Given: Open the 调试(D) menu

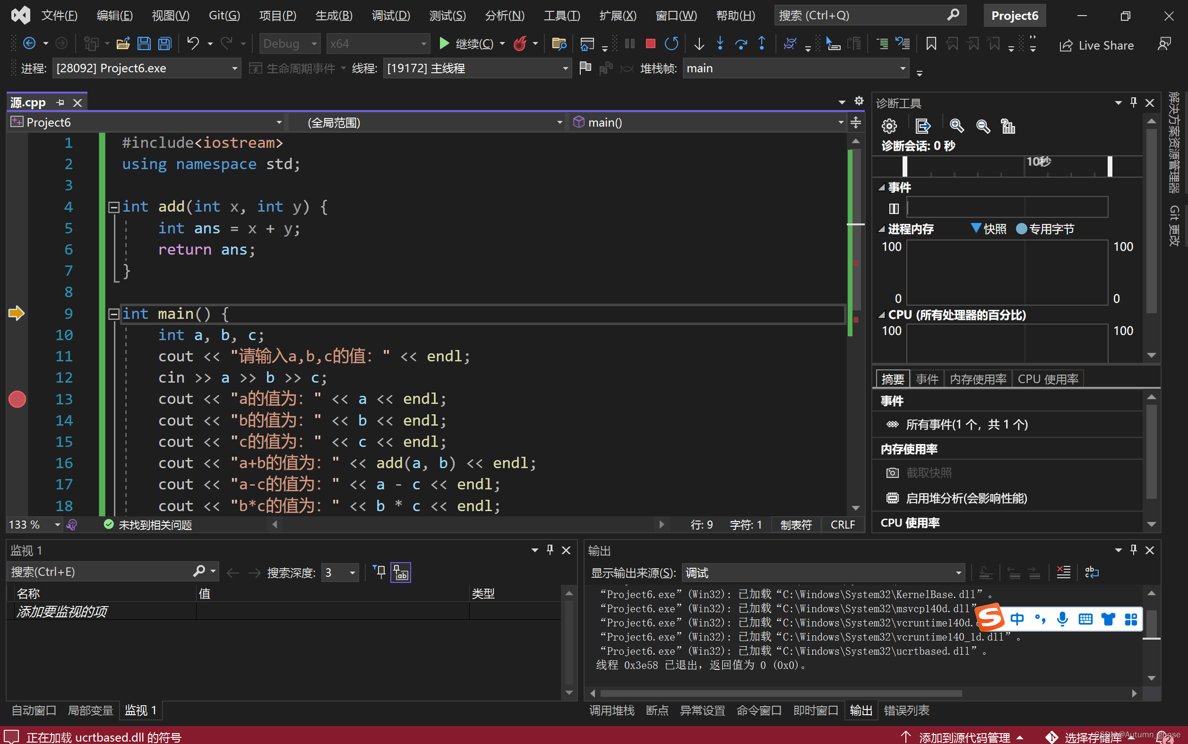Looking at the screenshot, I should point(390,15).
